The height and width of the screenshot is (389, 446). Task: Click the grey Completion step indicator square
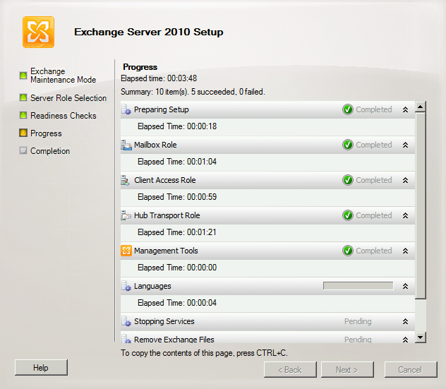23,150
